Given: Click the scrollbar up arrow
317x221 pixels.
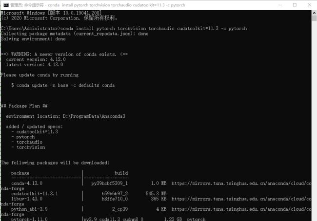Looking at the screenshot, I should pyautogui.click(x=314, y=13).
